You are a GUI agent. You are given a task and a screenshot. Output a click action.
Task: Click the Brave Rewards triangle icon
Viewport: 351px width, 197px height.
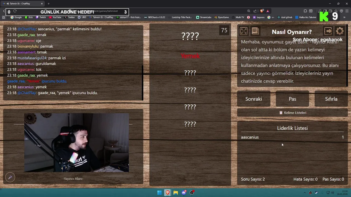pyautogui.click(x=268, y=11)
